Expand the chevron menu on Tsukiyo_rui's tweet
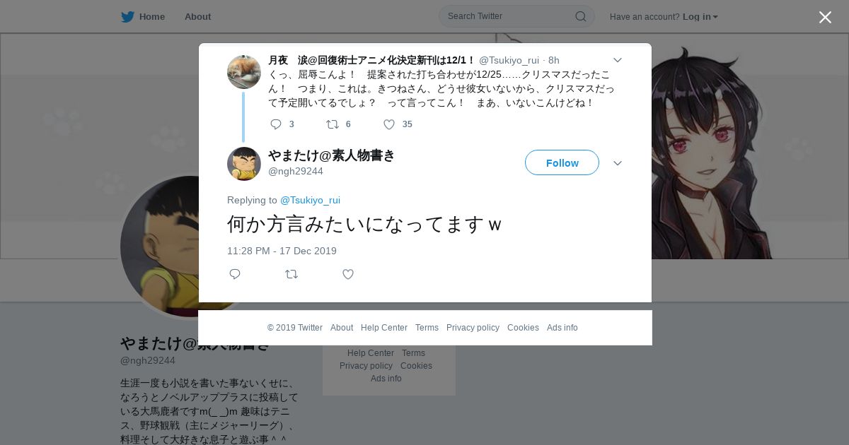The height and width of the screenshot is (445, 849). [617, 61]
